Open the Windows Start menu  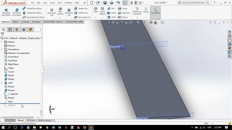click(x=3, y=127)
